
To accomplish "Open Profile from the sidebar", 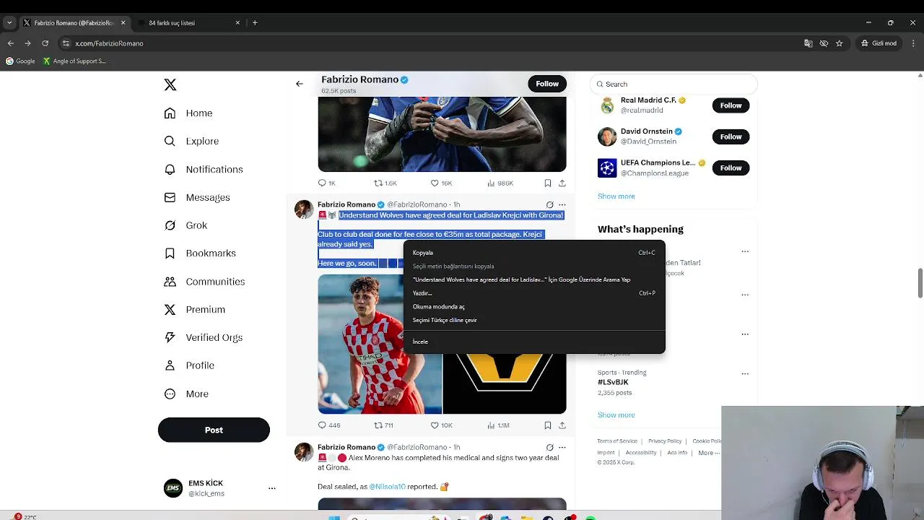I will [189, 365].
